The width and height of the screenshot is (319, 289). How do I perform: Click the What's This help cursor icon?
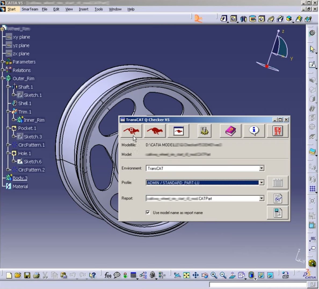point(92,275)
